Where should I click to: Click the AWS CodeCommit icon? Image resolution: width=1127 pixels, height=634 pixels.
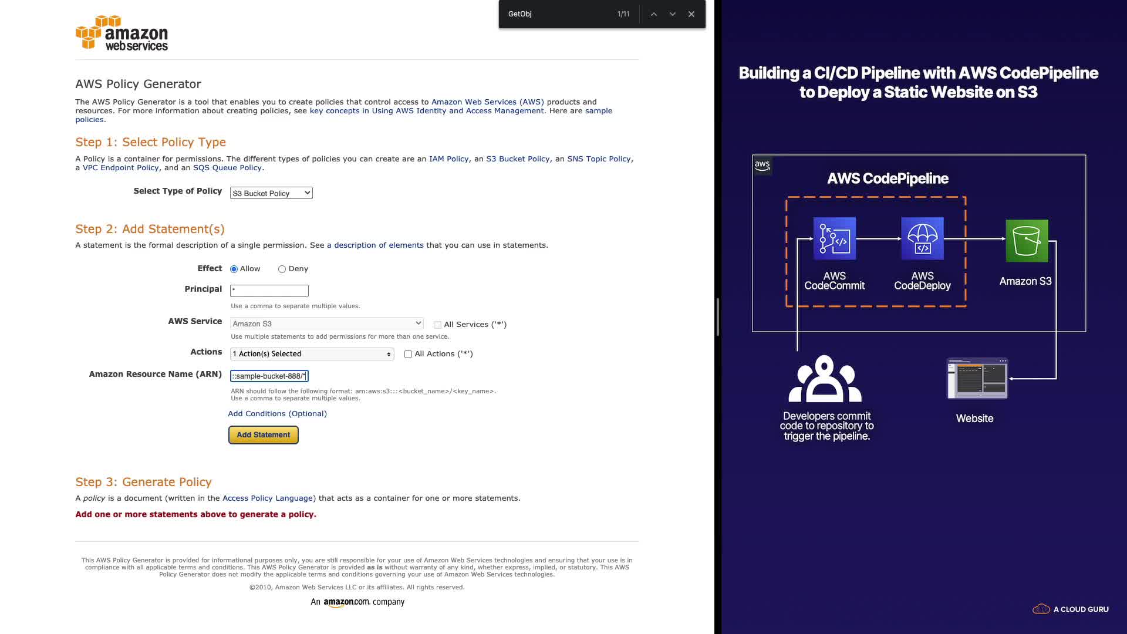(834, 238)
